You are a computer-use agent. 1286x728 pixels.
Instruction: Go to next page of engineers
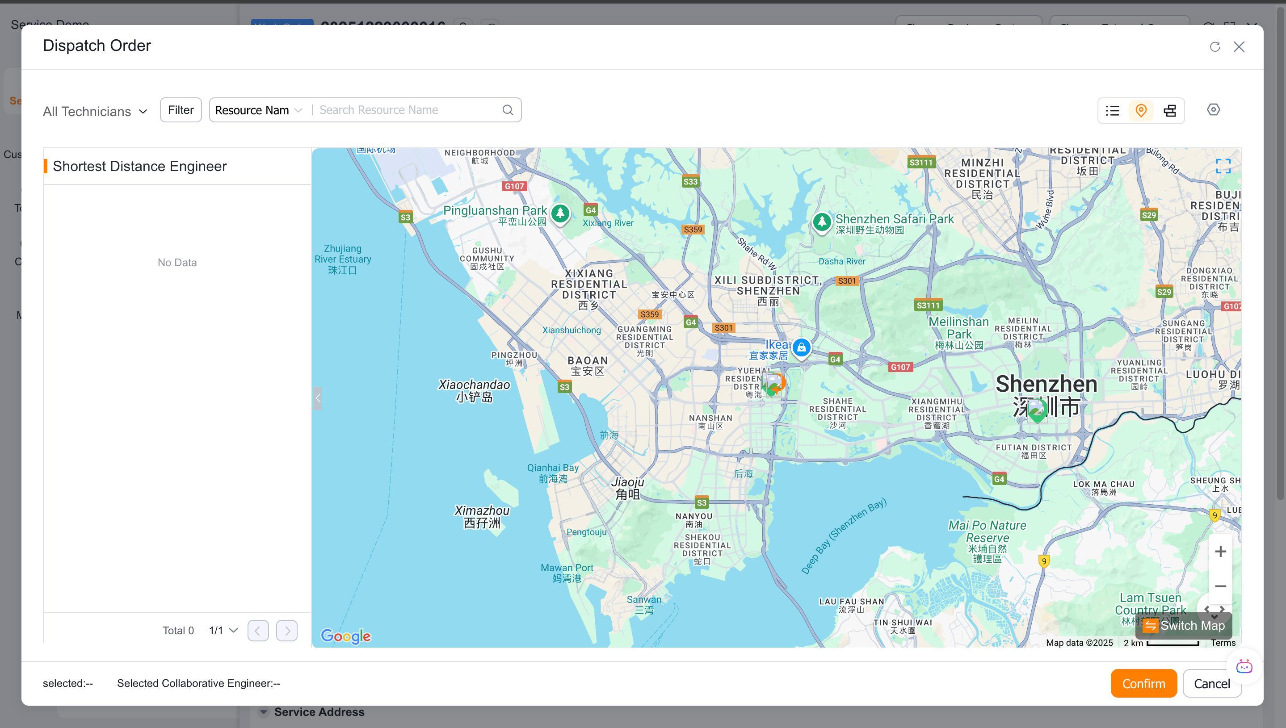point(287,631)
